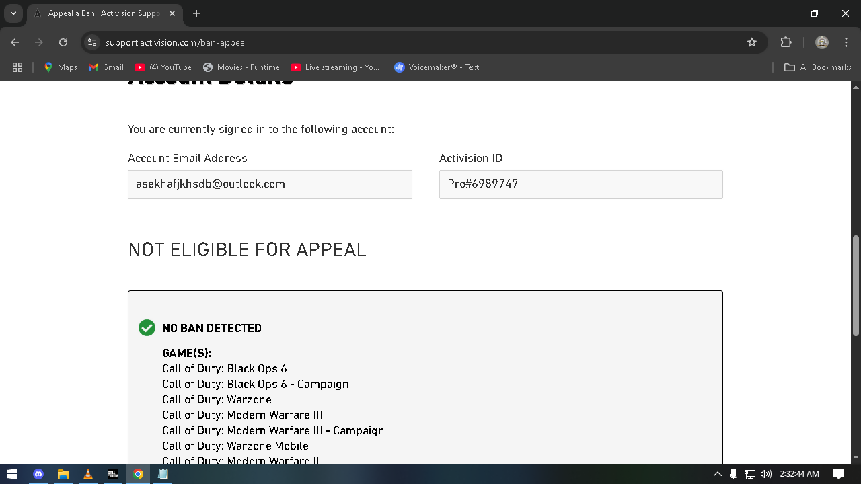
Task: Open VLC media player from taskbar
Action: 87,474
